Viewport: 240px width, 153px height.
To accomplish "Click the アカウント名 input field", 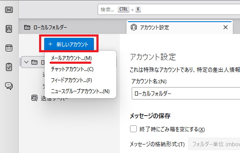I will tap(186, 93).
